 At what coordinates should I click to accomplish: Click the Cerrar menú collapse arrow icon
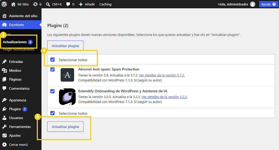[4, 145]
